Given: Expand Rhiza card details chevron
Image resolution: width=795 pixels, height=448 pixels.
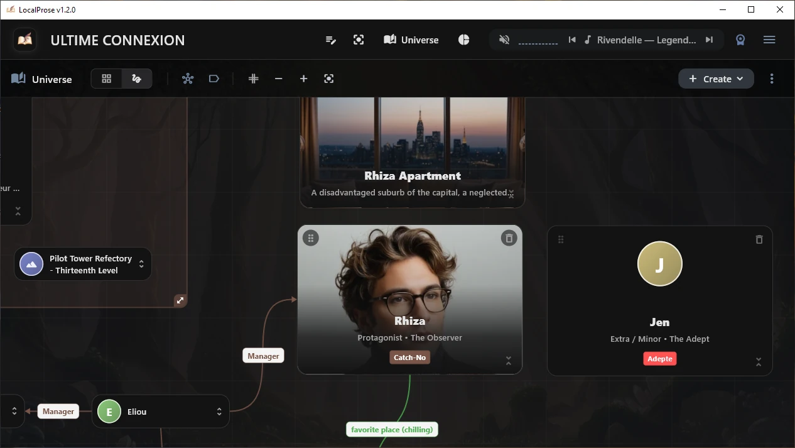Looking at the screenshot, I should 509,359.
